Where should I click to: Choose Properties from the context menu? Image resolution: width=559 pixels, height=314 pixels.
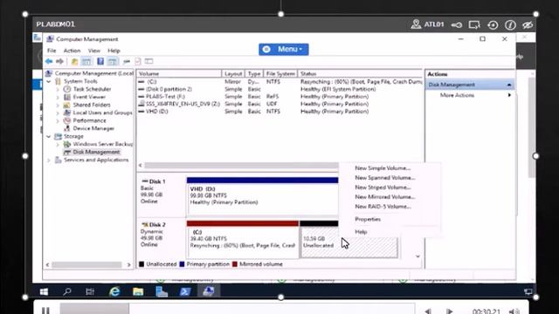coord(368,219)
